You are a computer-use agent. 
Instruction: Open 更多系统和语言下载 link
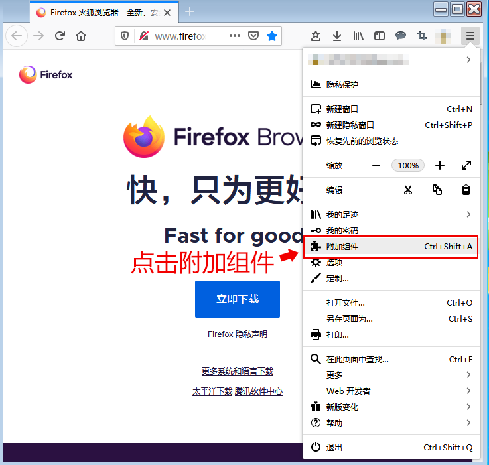[238, 371]
